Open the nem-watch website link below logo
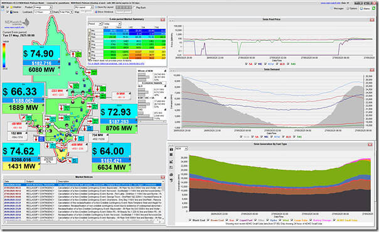Screen dimensions: 379x232 coord(14,28)
